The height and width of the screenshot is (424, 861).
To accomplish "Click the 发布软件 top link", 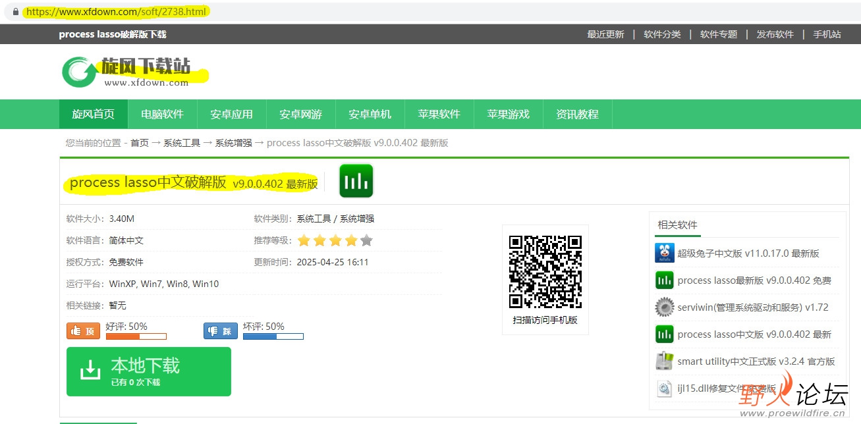I will coord(775,34).
